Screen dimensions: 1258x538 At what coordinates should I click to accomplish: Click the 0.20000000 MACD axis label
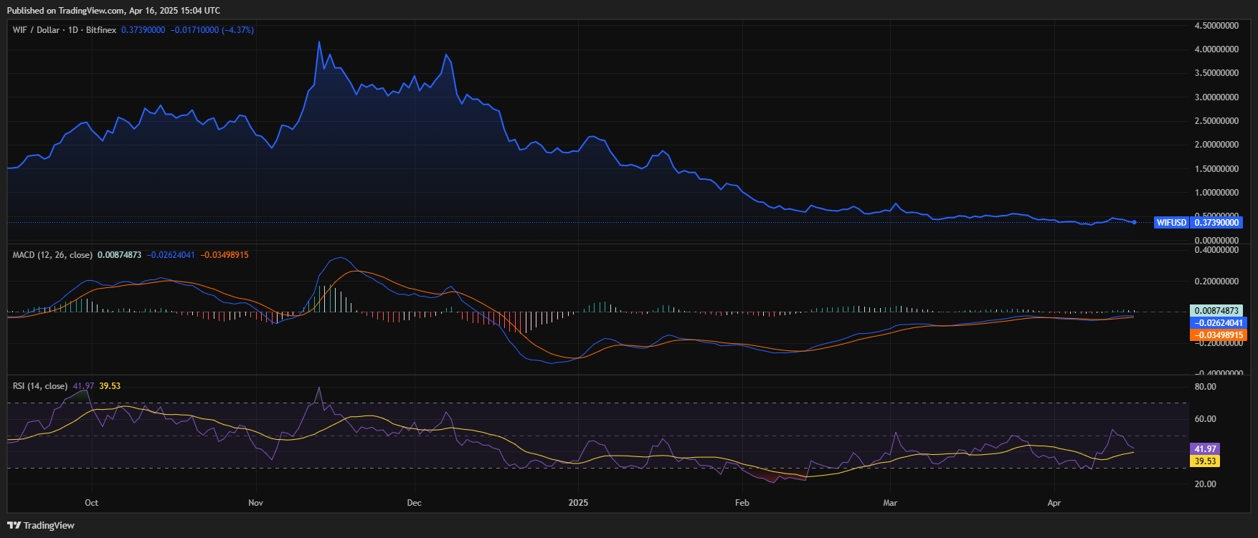pyautogui.click(x=1216, y=282)
